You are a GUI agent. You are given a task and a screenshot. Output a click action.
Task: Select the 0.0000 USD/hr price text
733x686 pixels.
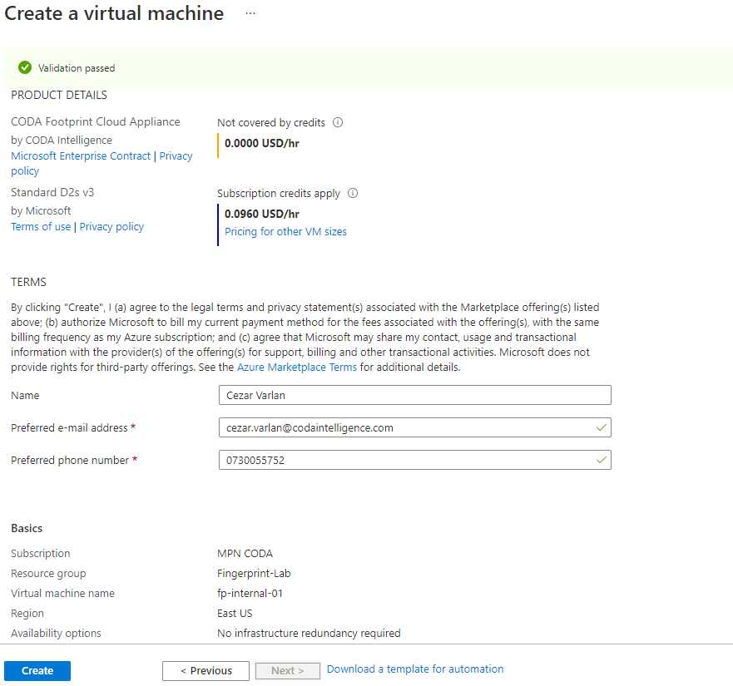[262, 144]
